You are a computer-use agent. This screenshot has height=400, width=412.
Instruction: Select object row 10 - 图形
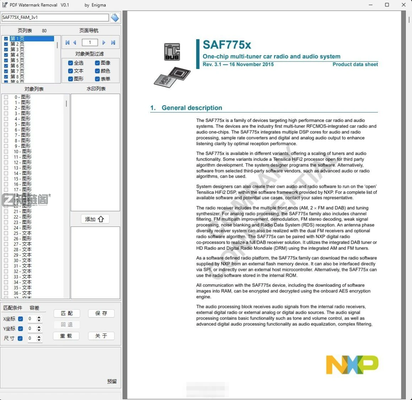click(23, 151)
